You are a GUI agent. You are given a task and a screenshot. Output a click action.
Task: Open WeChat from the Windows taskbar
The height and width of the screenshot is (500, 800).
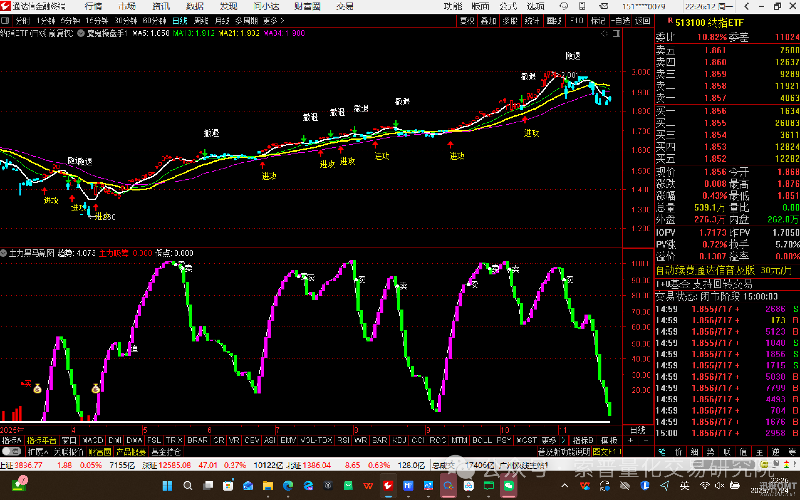click(508, 486)
